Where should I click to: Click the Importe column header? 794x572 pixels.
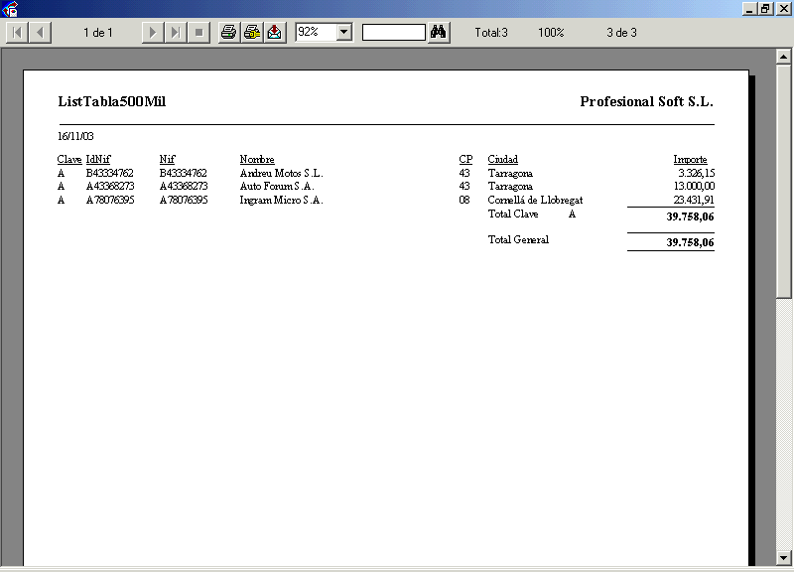coord(690,160)
